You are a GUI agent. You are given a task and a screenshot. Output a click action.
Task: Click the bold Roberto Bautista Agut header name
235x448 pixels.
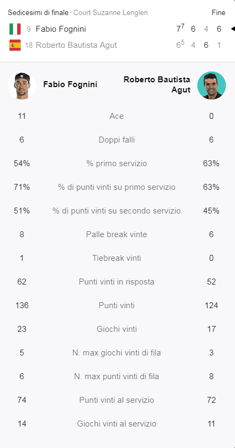coord(157,84)
